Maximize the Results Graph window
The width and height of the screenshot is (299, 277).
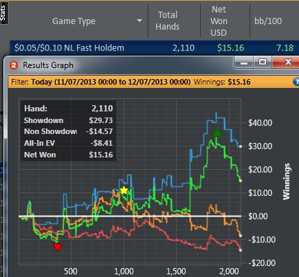coord(263,62)
